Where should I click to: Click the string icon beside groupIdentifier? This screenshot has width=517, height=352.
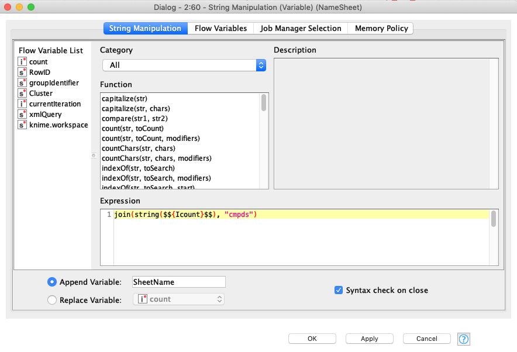tap(22, 82)
